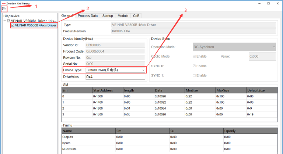The image size is (283, 154).
Task: Select the Outputs row in Fmmu table
Action: 170,137
